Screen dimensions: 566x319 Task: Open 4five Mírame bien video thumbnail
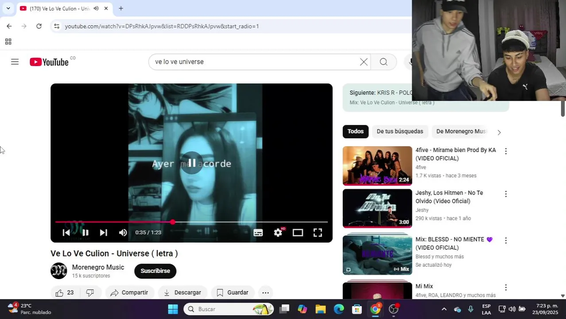[x=377, y=166]
